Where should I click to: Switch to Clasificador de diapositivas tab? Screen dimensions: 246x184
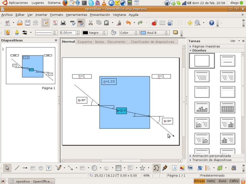[153, 42]
